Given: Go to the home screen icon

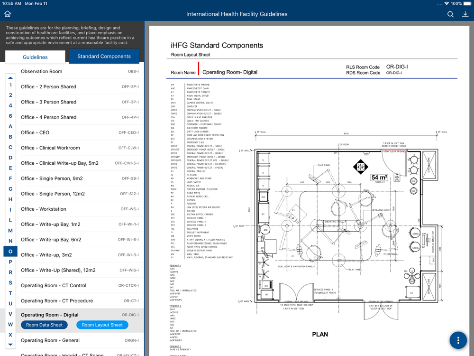Looking at the screenshot, I should pyautogui.click(x=8, y=14).
